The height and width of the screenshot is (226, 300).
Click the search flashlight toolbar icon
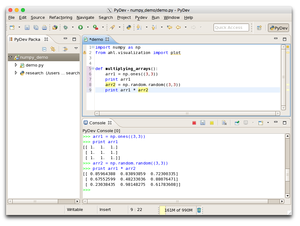[113, 28]
